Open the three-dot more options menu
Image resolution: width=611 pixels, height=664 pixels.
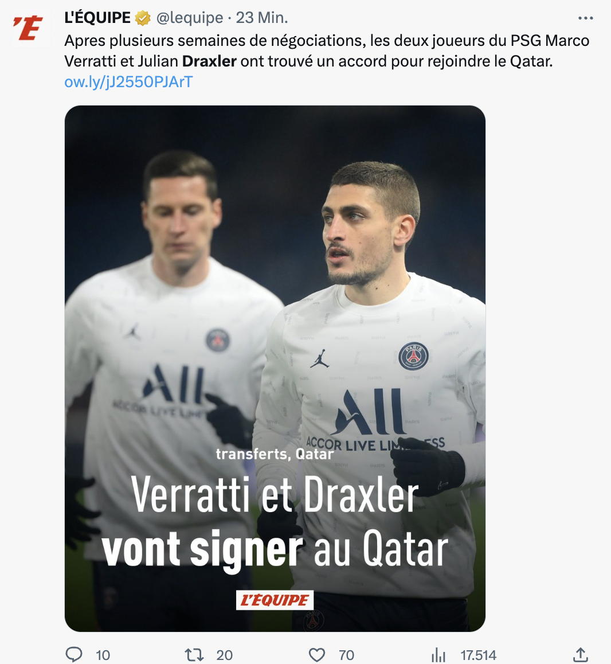pos(586,18)
